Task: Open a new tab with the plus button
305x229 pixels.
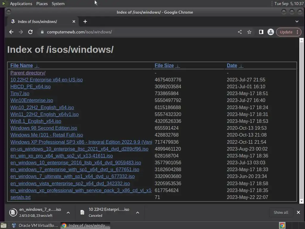Action: [x=85, y=21]
